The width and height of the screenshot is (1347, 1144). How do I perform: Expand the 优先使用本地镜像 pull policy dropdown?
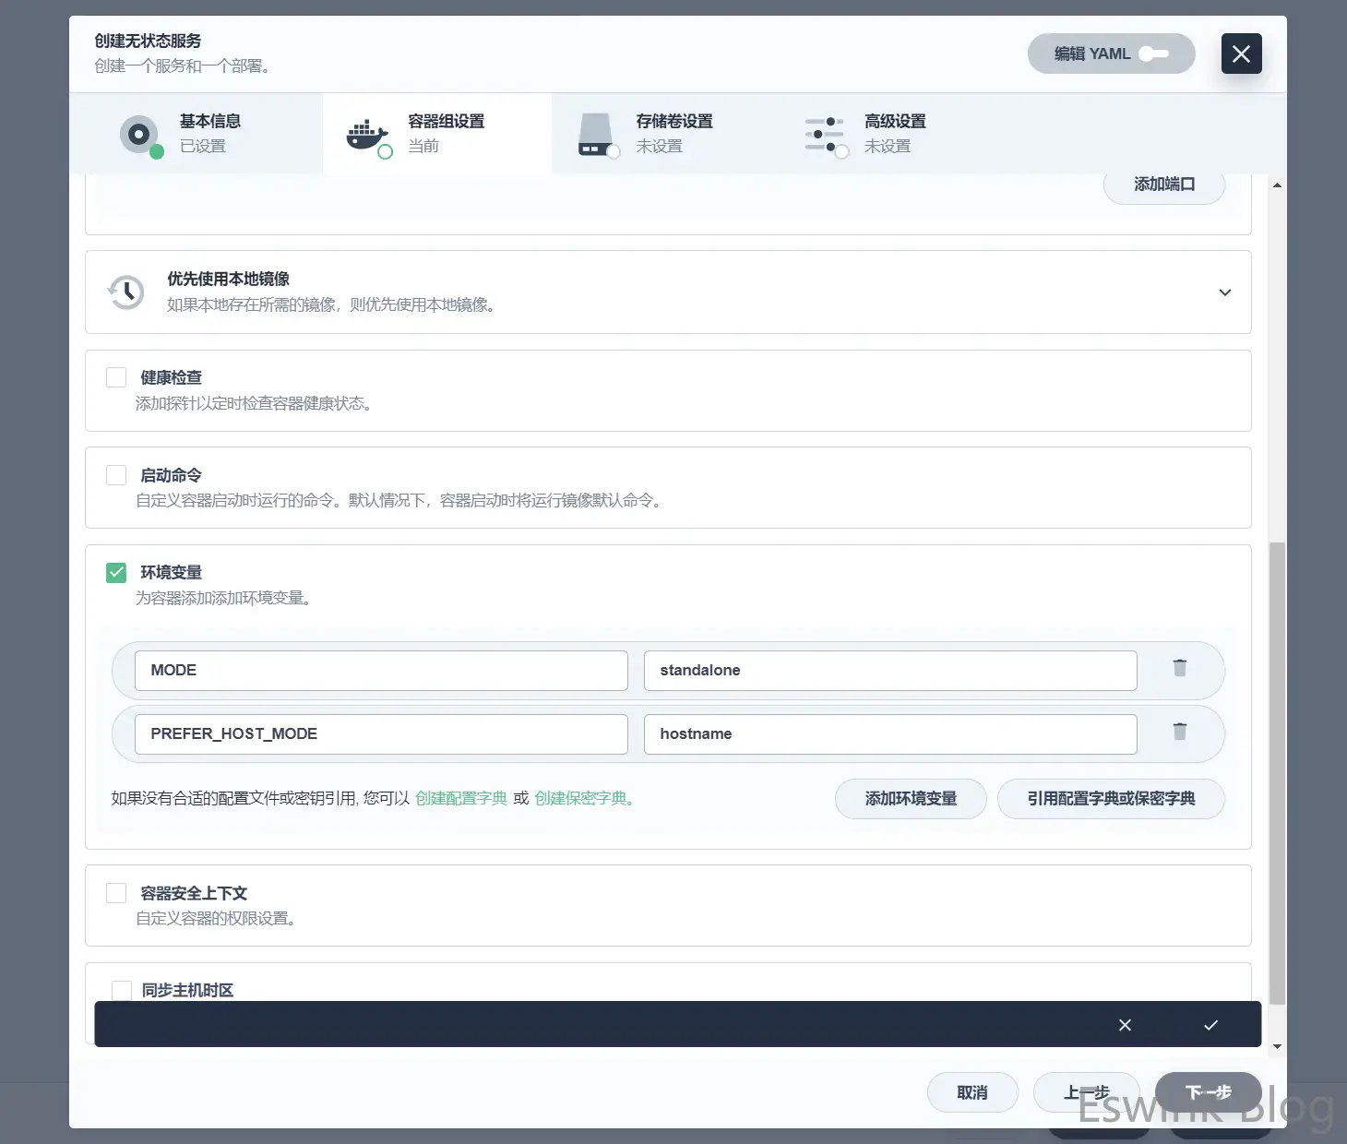[1224, 292]
